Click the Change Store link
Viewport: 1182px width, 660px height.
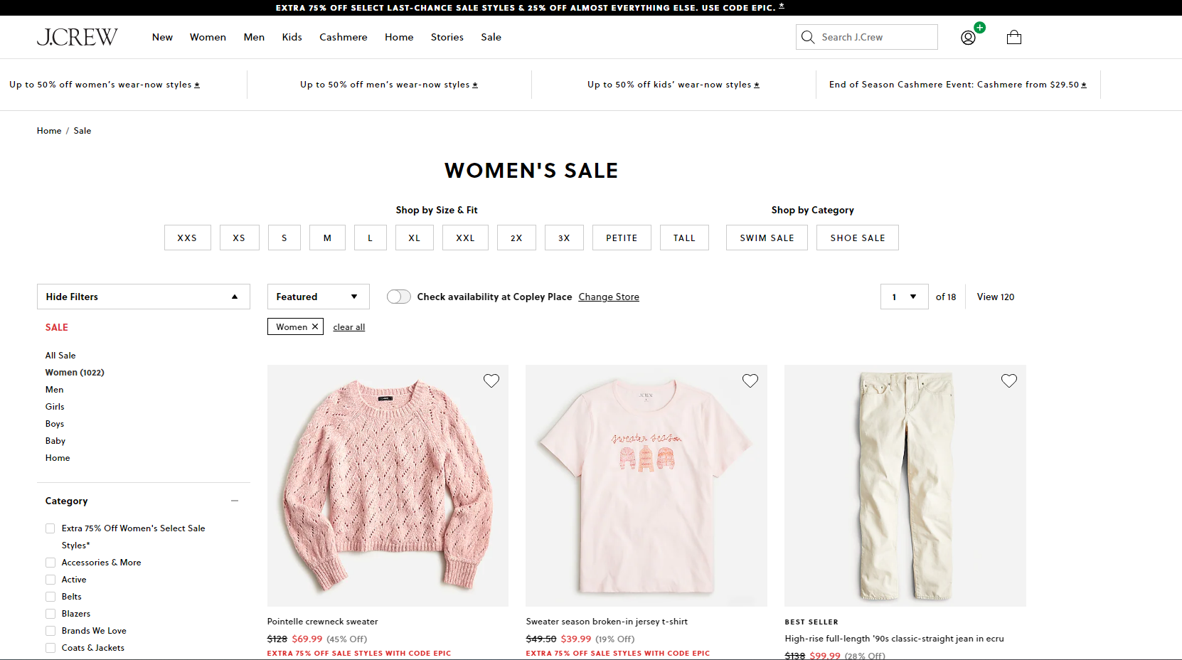pos(609,297)
